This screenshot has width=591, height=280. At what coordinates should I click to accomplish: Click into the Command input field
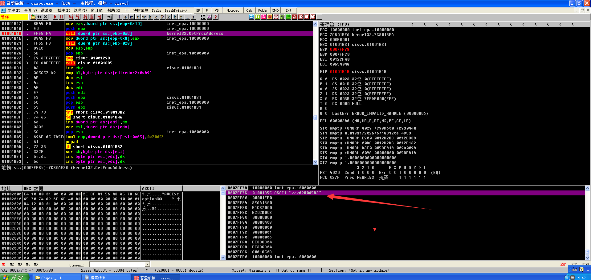click(117, 264)
